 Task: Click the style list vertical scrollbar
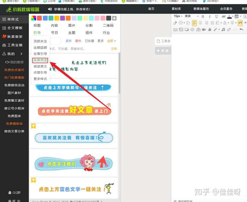[x=119, y=73]
